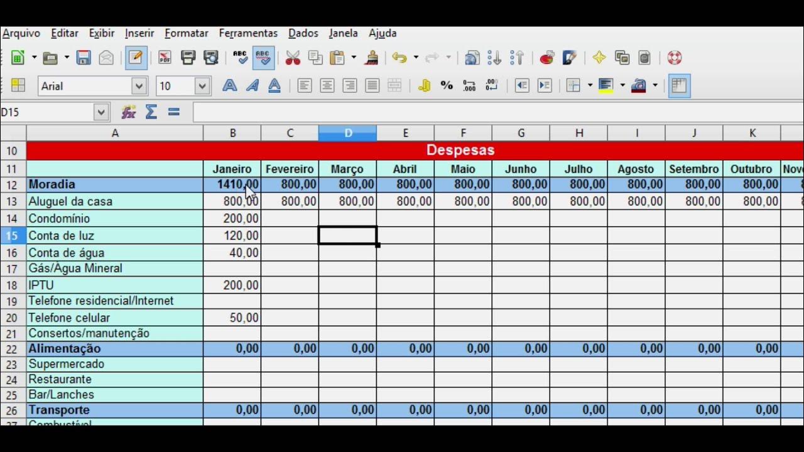
Task: Open the print preview
Action: (210, 57)
